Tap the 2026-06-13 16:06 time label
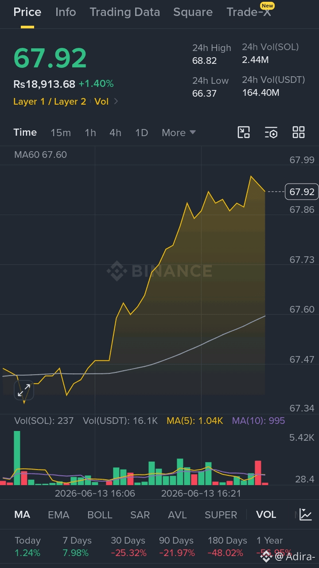This screenshot has width=319, height=568. click(x=95, y=494)
